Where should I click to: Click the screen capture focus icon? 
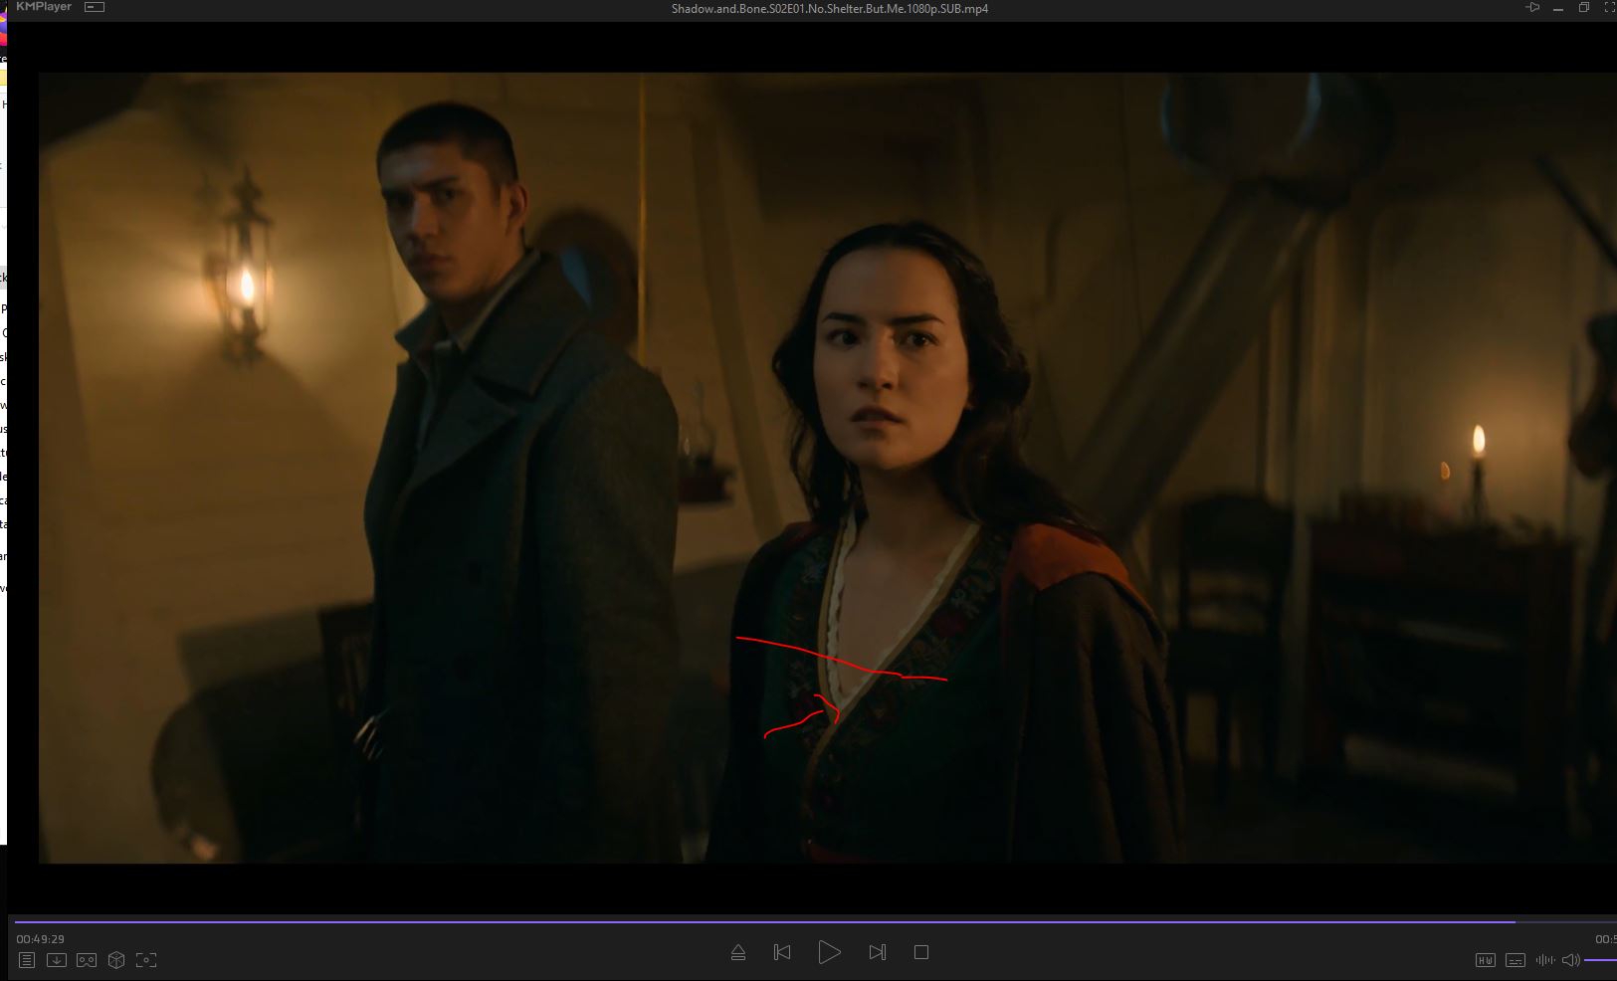point(146,960)
